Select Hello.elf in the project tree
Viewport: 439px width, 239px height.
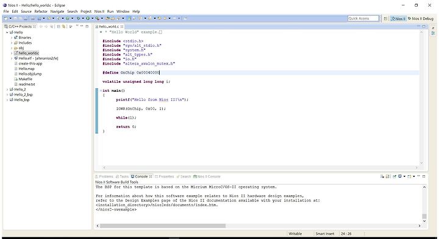(x=36, y=58)
